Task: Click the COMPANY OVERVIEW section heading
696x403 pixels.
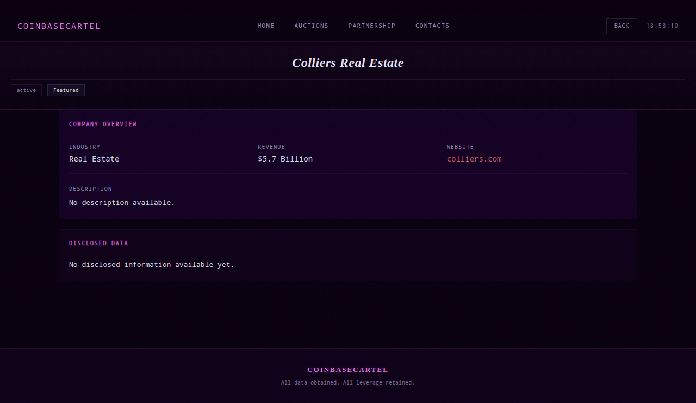Action: pos(103,124)
